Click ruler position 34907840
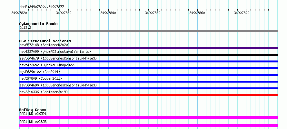Viewport: 287px width, 129px height. click(108, 13)
